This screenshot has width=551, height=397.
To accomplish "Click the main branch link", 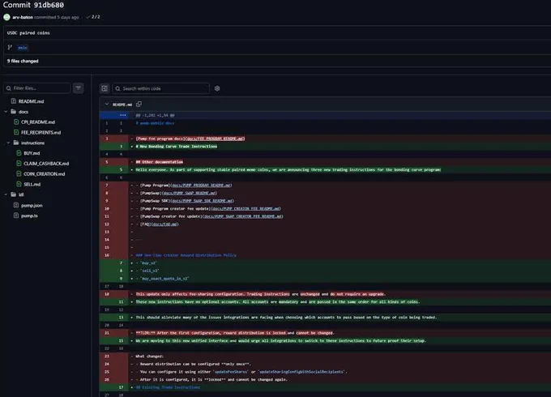I will 23,48.
